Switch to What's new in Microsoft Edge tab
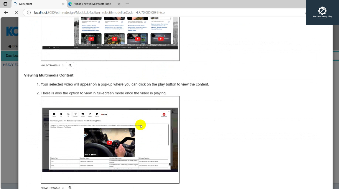 [93, 4]
